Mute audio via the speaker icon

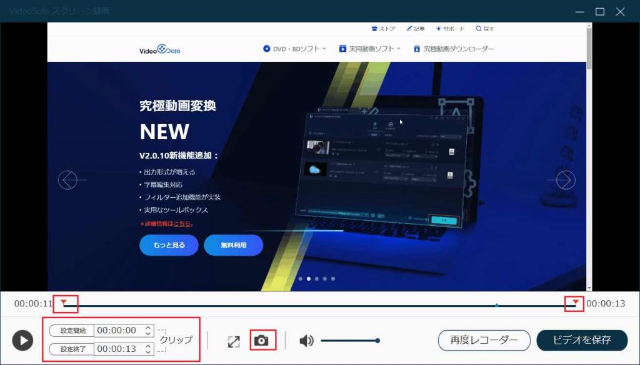click(306, 341)
